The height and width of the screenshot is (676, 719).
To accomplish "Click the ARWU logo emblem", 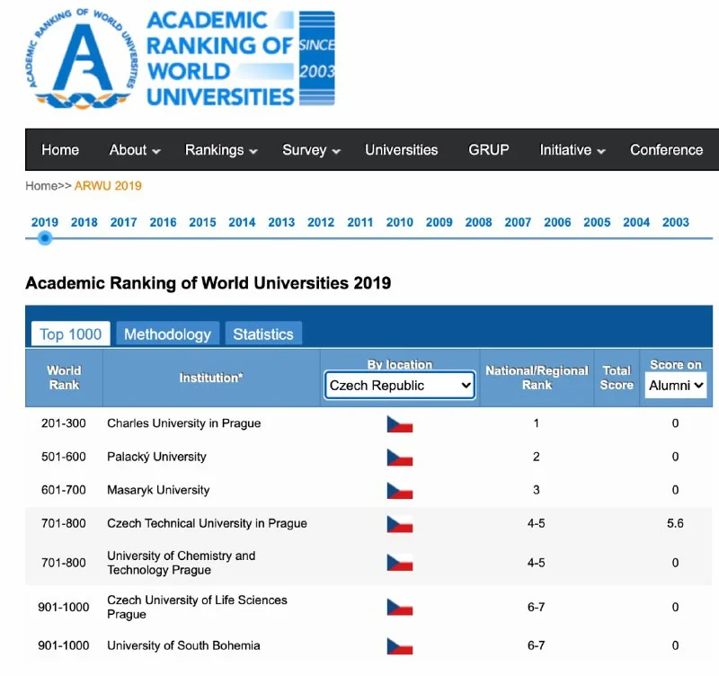I will pyautogui.click(x=80, y=59).
